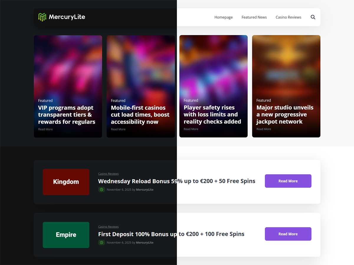Screen dimensions: 354x265
Task: Click Casino Reviews category above Wednesday Reload Bonus
Action: (x=108, y=174)
